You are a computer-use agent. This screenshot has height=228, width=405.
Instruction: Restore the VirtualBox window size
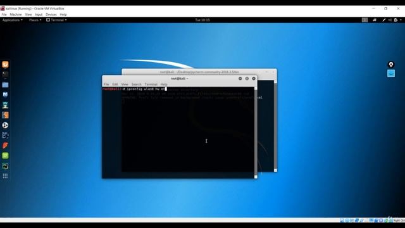[x=385, y=8]
